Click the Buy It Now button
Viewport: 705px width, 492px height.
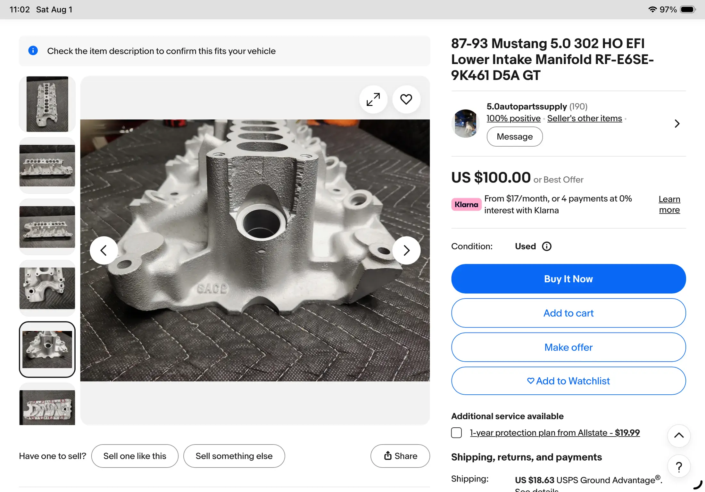[x=568, y=279]
